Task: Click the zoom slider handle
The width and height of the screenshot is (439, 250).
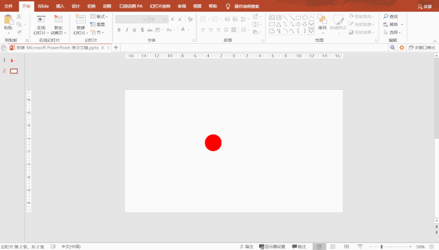Action: pyautogui.click(x=381, y=247)
